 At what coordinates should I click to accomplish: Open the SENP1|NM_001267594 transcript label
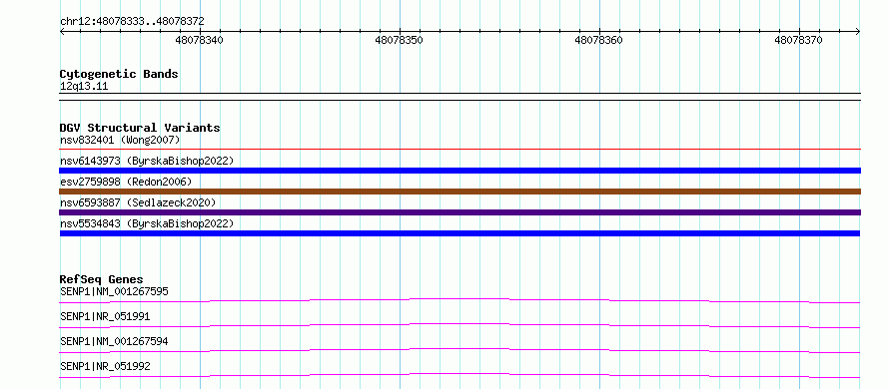coord(114,341)
